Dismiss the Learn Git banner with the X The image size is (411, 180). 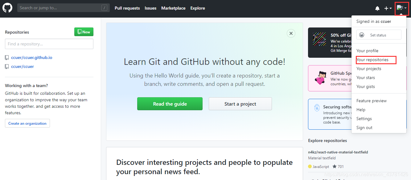291,33
